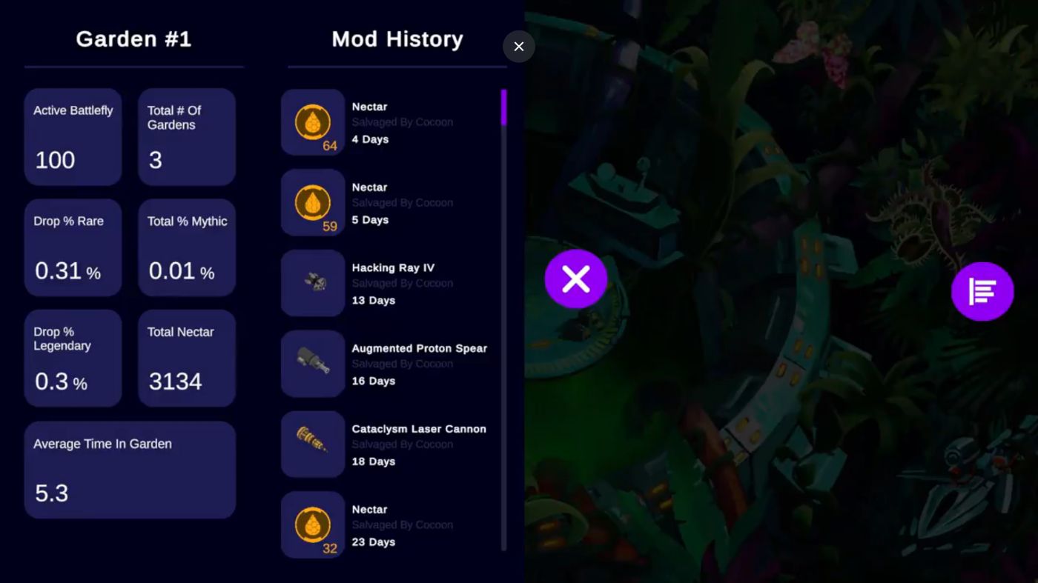Image resolution: width=1038 pixels, height=583 pixels.
Task: Click the Total % Mythic card
Action: 187,247
